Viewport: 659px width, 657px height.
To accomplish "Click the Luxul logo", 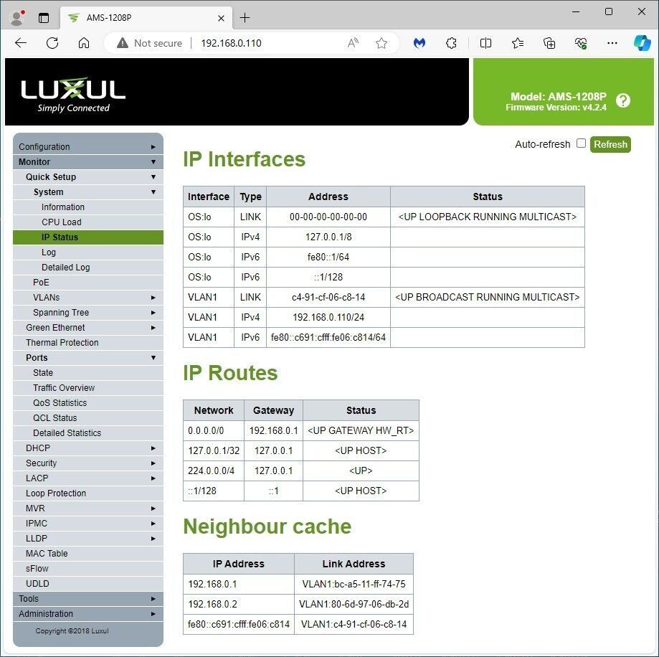I will pos(73,94).
